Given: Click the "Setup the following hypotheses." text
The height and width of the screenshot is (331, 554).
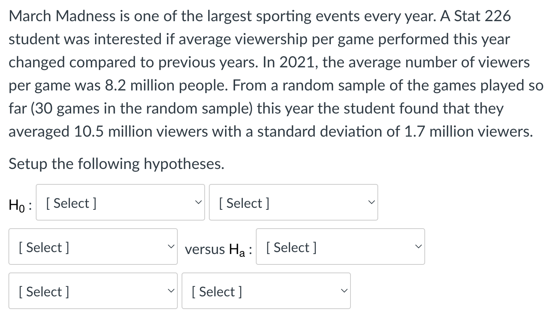Looking at the screenshot, I should point(116,164).
